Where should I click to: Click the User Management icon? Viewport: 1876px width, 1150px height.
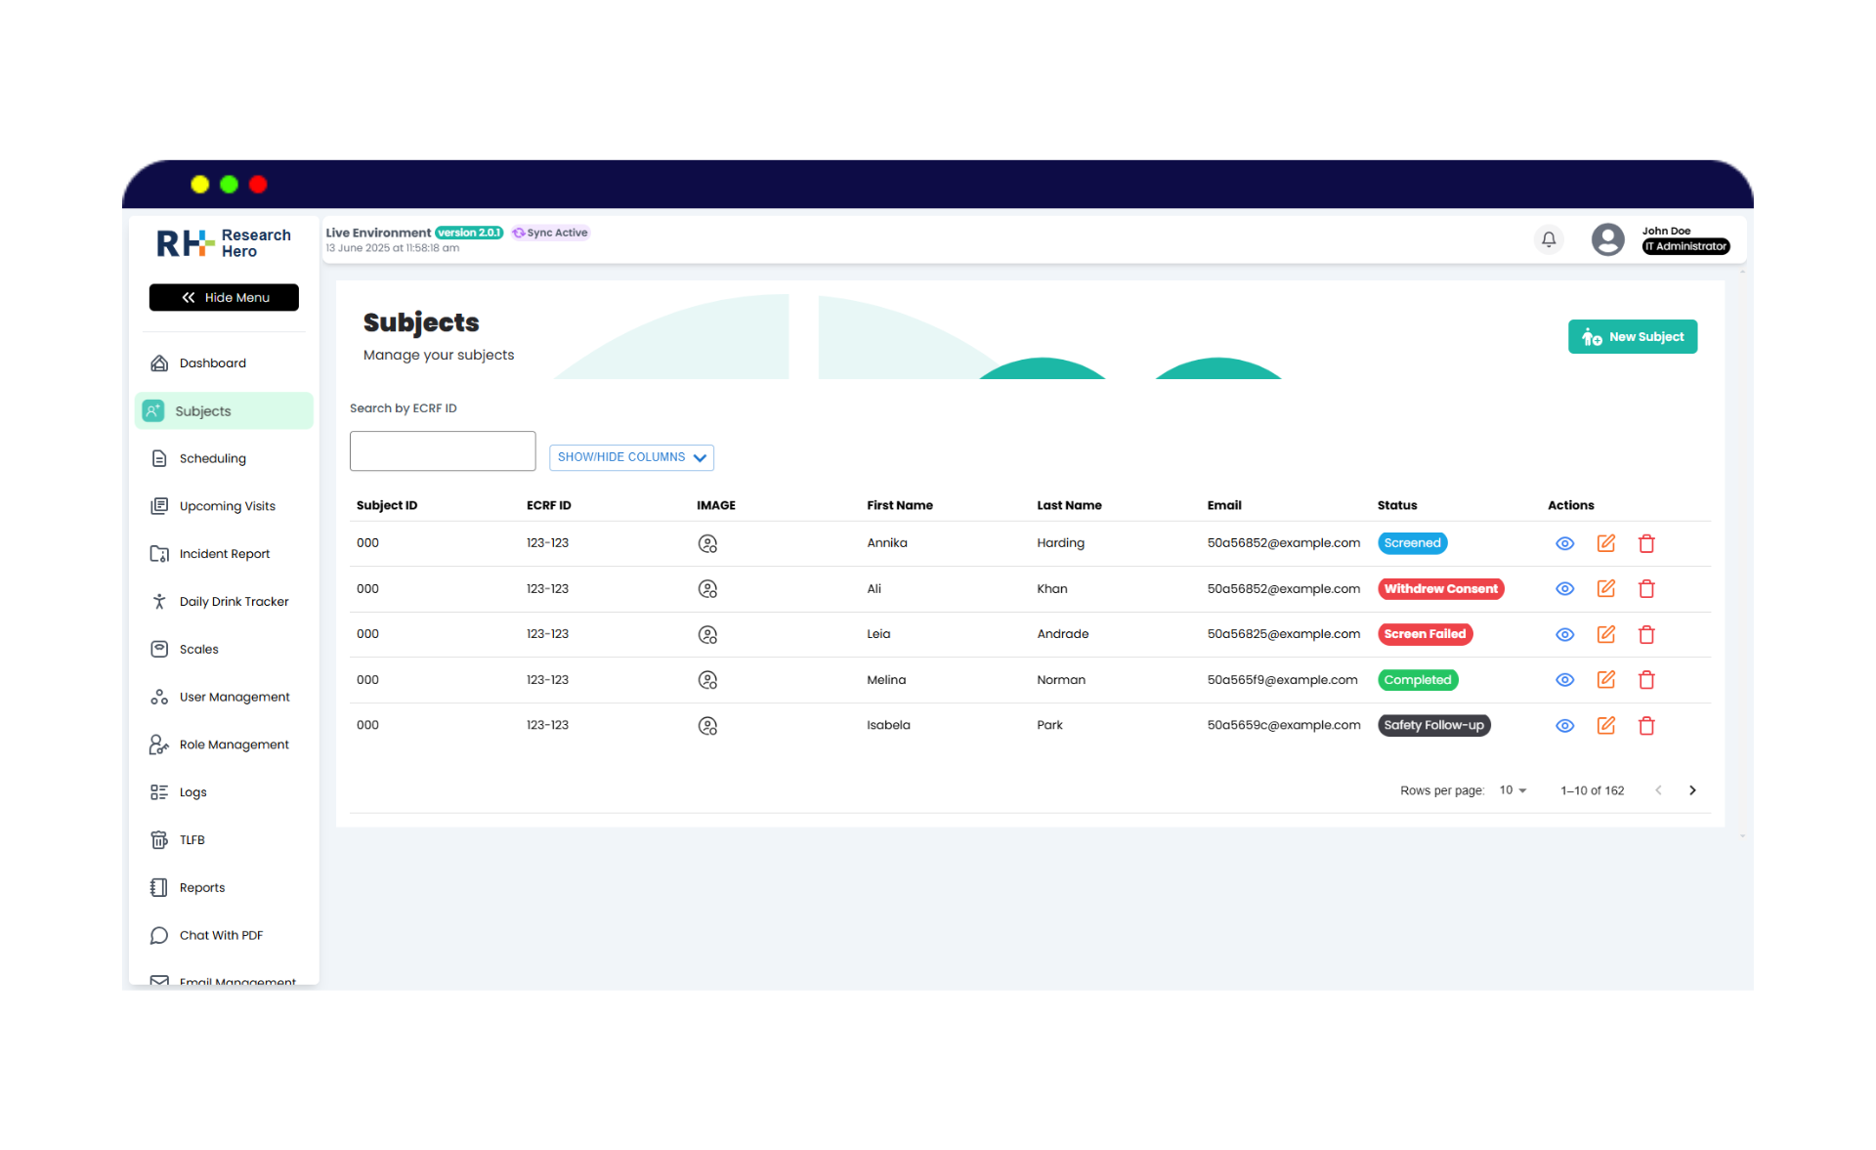pyautogui.click(x=159, y=697)
